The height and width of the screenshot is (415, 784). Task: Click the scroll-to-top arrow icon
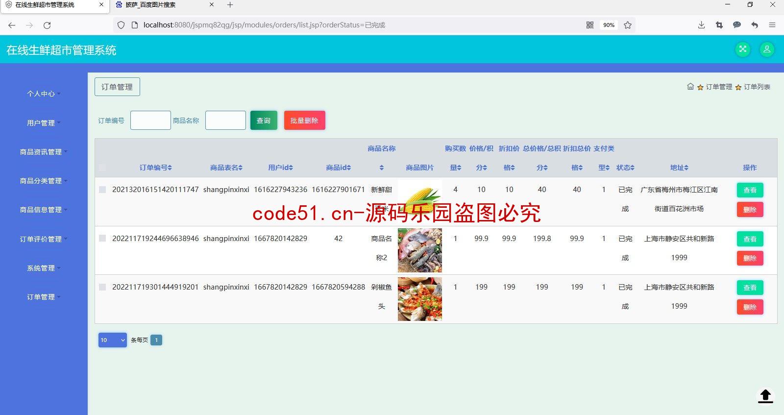[765, 396]
